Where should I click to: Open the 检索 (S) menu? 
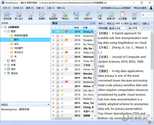point(40,8)
